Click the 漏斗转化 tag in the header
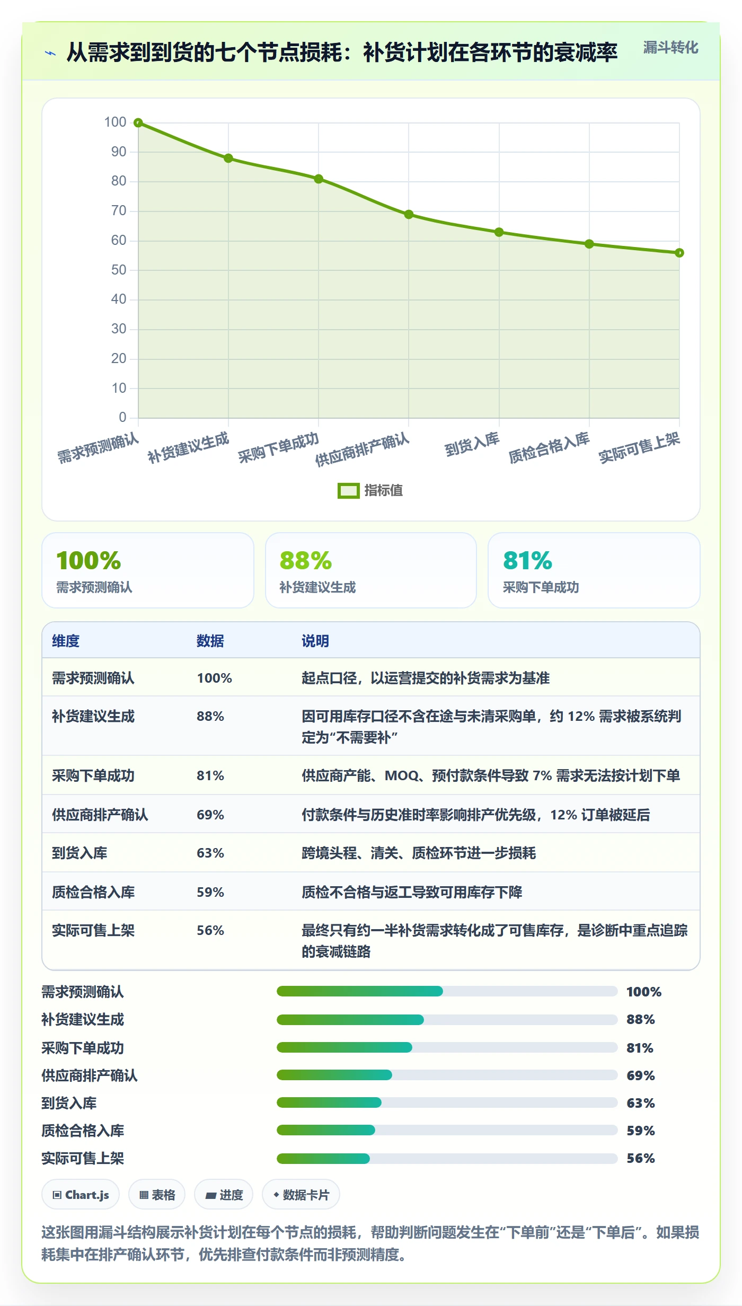This screenshot has width=742, height=1306. (670, 48)
